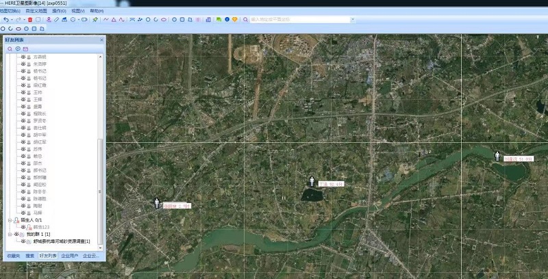Open dropdown arrow next to undo button
Screen dimensions: 548x279
(12, 20)
